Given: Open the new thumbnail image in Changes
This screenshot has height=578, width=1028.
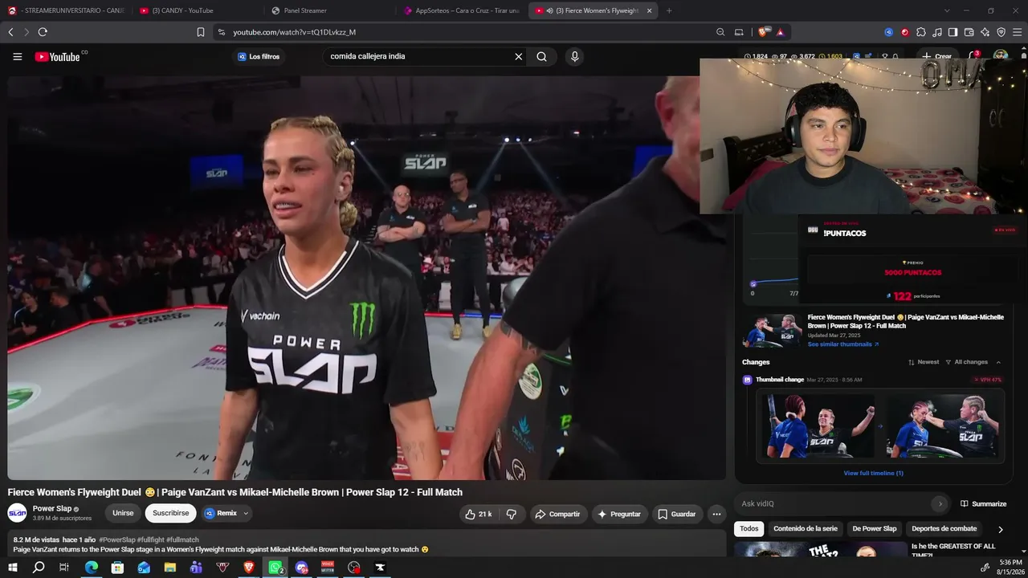Looking at the screenshot, I should click(944, 427).
